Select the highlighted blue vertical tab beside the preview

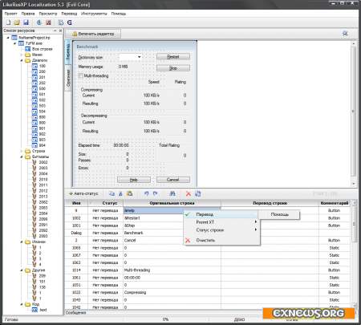[x=68, y=52]
